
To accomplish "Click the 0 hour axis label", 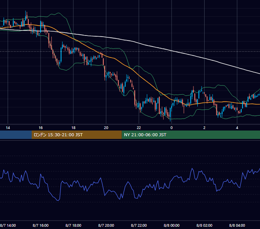I will pos(172,128).
